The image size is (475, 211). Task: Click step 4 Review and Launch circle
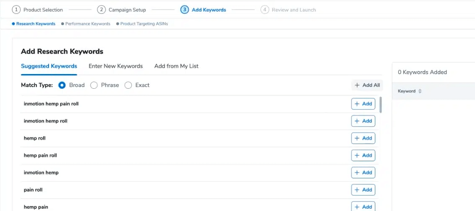265,10
